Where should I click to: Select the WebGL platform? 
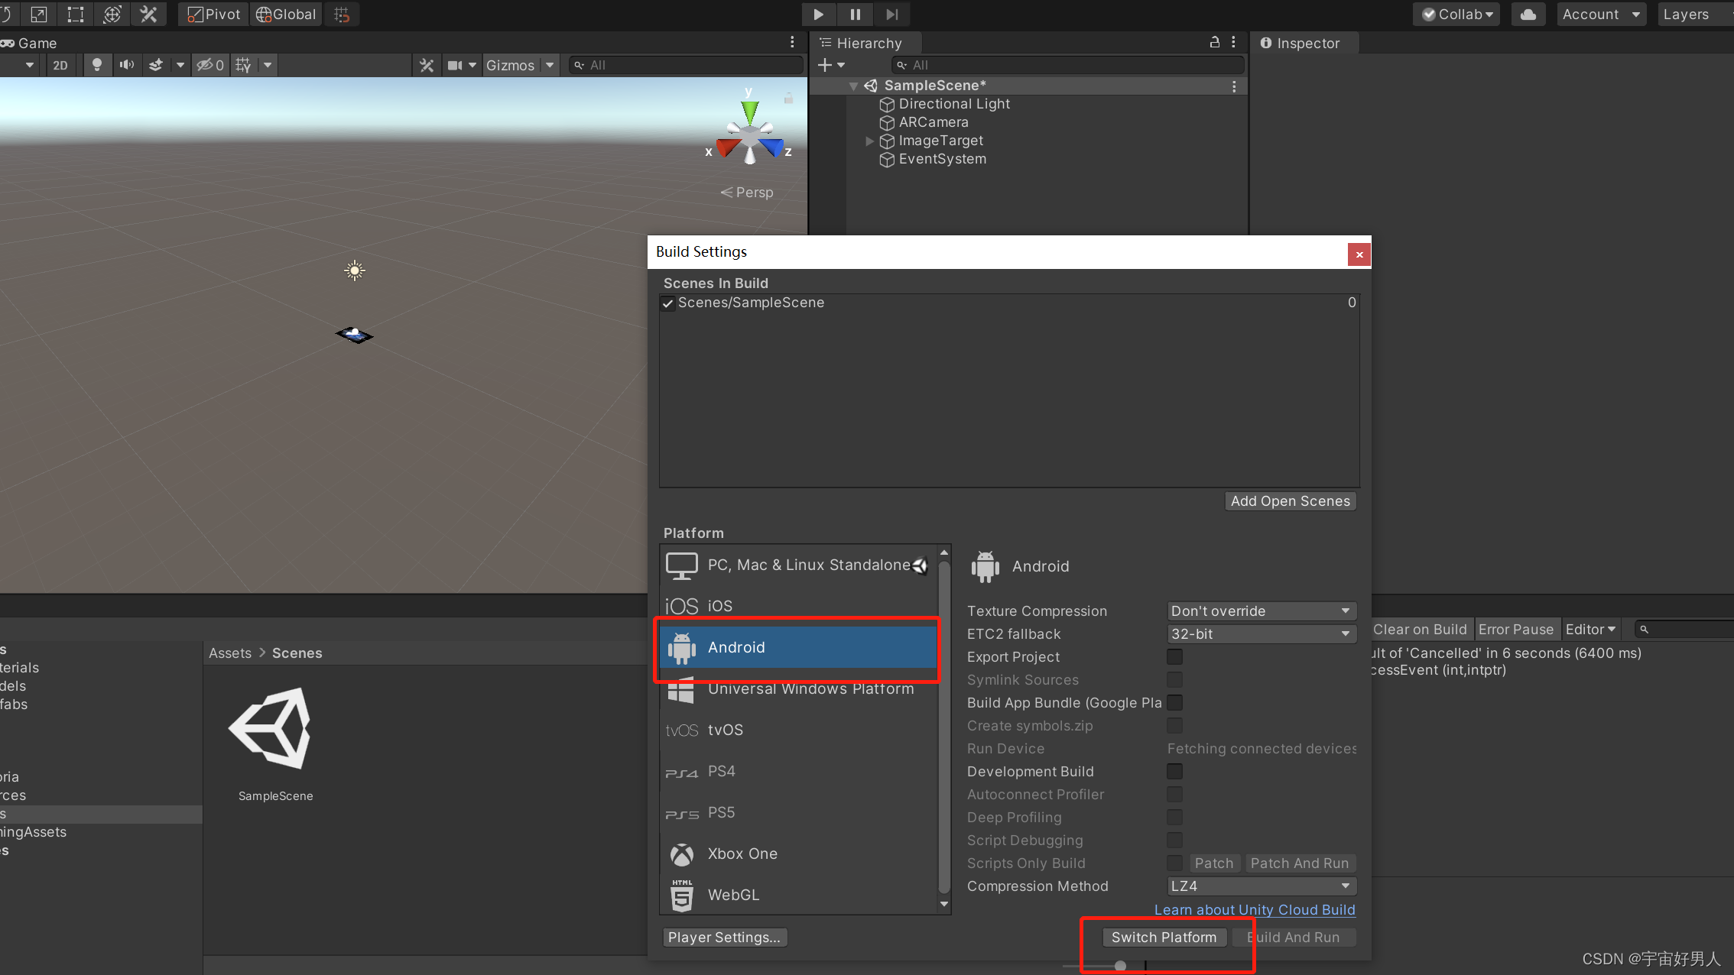[x=798, y=895]
